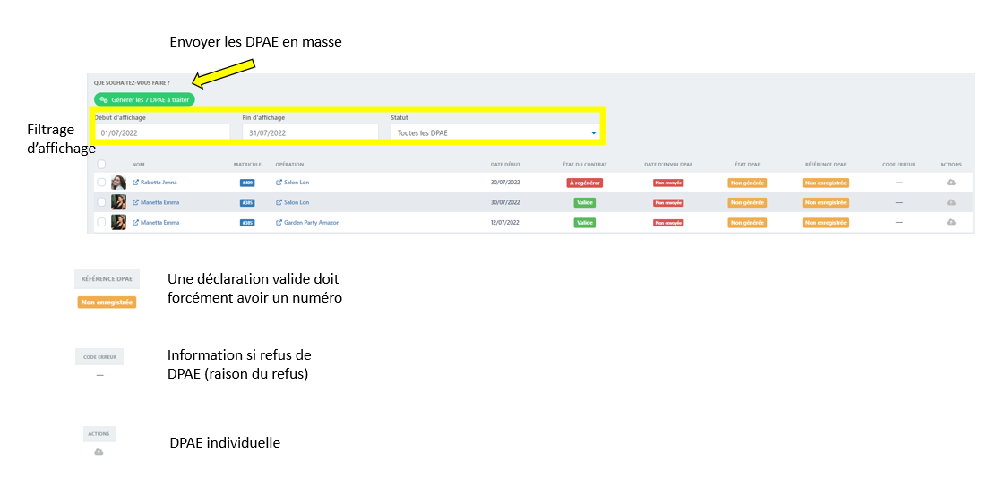
Task: Open the Statut dropdown showing Toutes les DPAE
Action: point(496,132)
